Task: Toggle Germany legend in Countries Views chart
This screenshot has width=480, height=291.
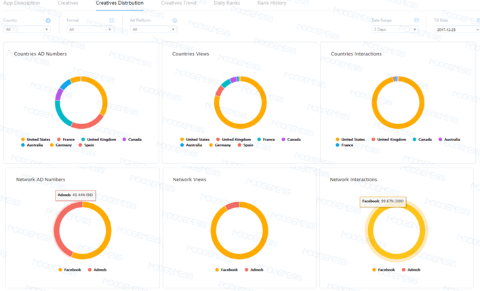Action: click(222, 144)
